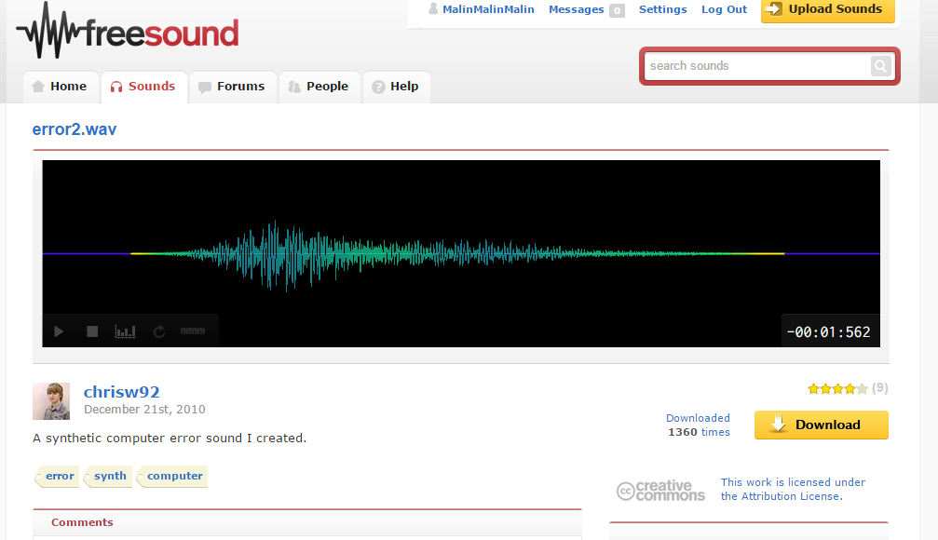The image size is (938, 540).
Task: Click inside the search sounds field
Action: 754,66
